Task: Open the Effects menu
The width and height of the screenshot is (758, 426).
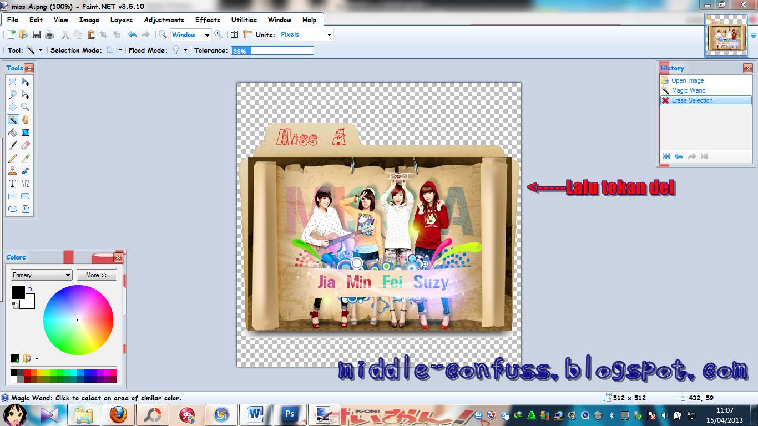Action: (x=208, y=19)
